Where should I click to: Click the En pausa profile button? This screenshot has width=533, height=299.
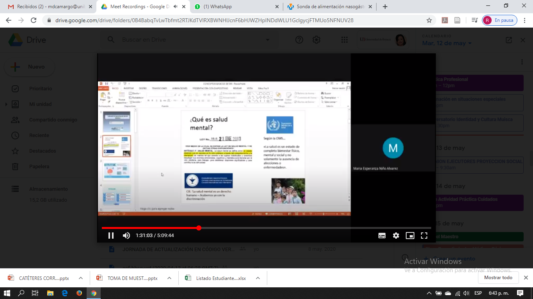tap(500, 20)
